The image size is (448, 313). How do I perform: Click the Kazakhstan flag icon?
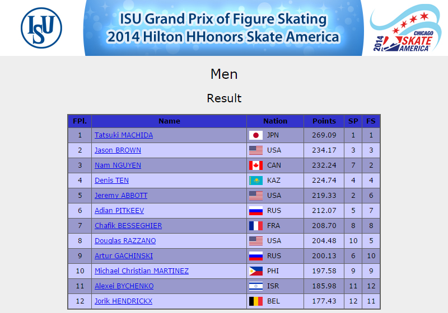click(256, 181)
